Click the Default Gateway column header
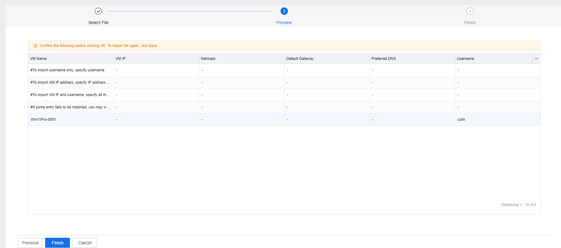 click(300, 59)
